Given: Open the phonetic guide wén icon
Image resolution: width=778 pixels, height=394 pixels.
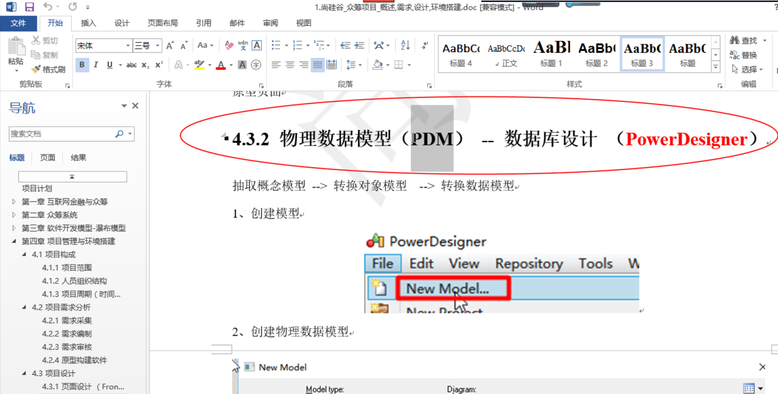Looking at the screenshot, I should pos(243,45).
